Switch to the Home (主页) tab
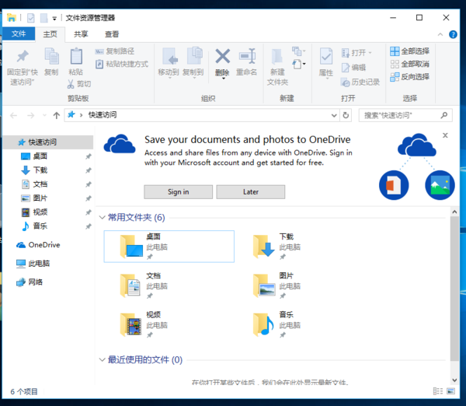 tap(50, 34)
